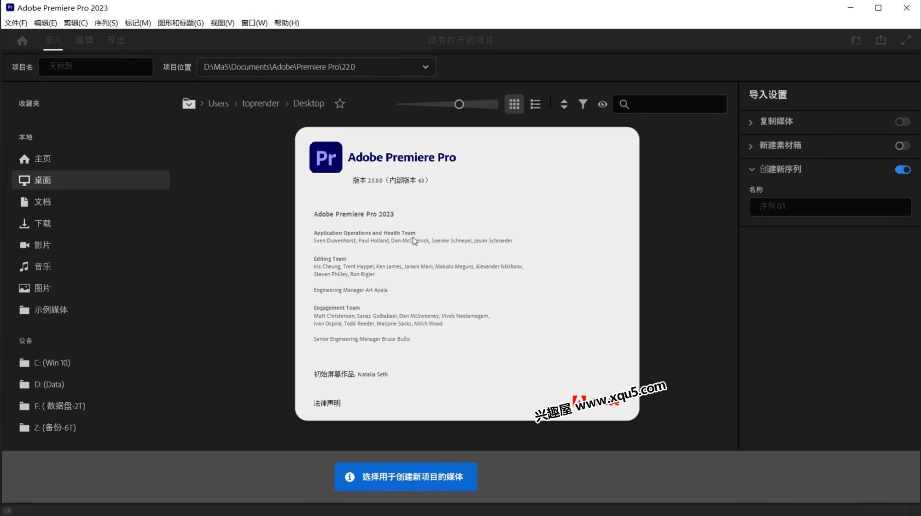Open the 剪辑(C) menu

tap(76, 23)
